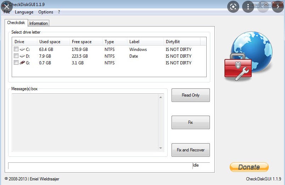Click the image viewer close X overlay
The image size is (285, 185).
[7, 7]
